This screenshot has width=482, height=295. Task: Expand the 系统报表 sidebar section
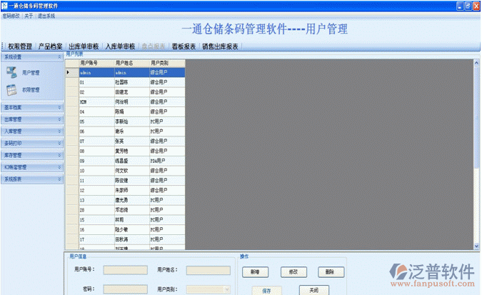pos(59,179)
